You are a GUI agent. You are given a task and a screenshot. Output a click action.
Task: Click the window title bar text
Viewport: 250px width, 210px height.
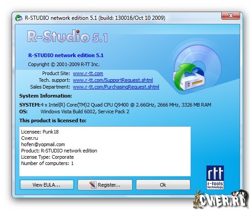pyautogui.click(x=95, y=18)
